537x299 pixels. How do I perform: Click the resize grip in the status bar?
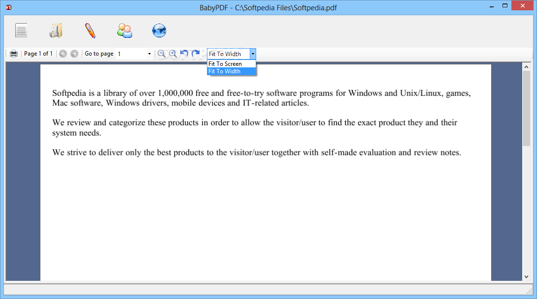[x=530, y=291]
